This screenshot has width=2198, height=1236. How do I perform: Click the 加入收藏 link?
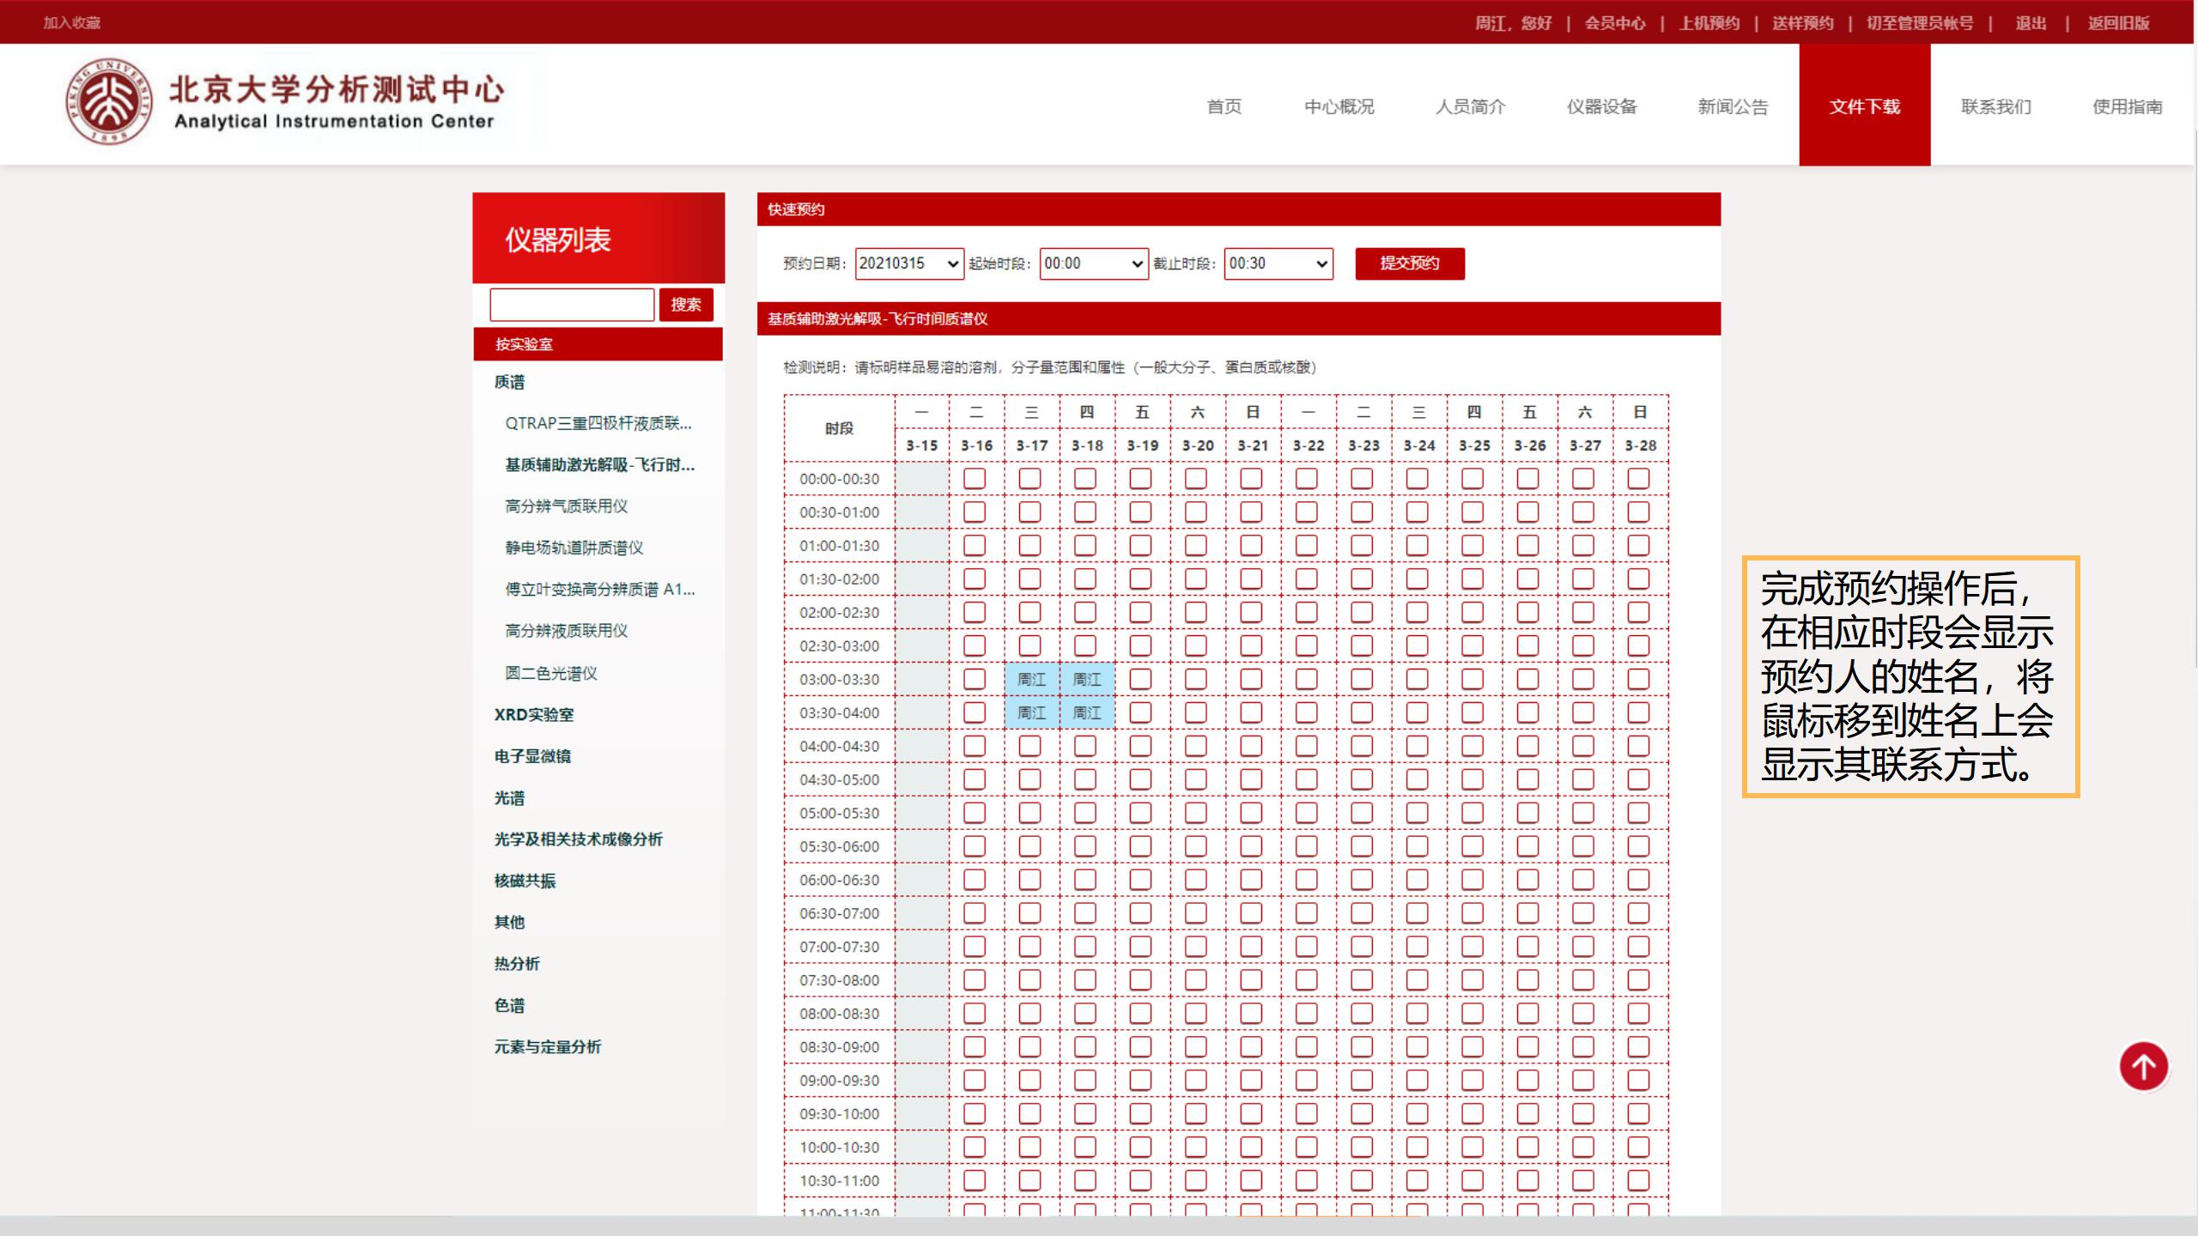click(x=72, y=23)
